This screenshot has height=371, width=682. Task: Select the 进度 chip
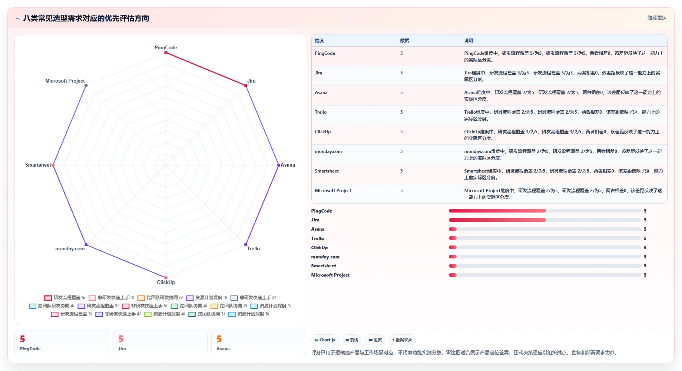[x=375, y=340]
